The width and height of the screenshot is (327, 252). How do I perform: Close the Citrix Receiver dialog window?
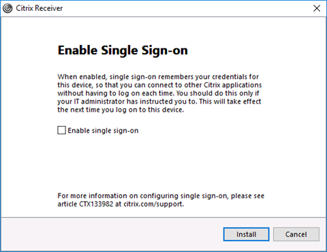pos(317,8)
